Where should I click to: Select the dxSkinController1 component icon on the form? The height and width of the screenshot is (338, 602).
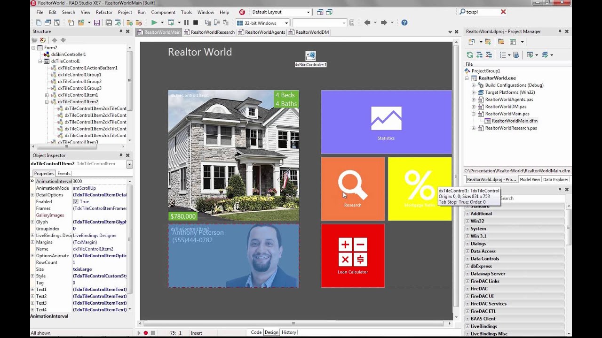tap(310, 55)
